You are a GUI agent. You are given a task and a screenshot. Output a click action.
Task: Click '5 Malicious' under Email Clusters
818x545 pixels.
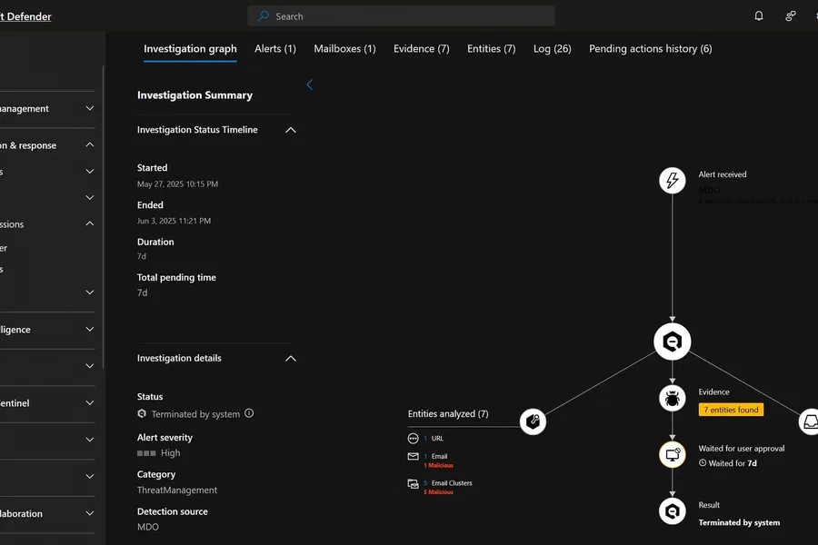(438, 492)
